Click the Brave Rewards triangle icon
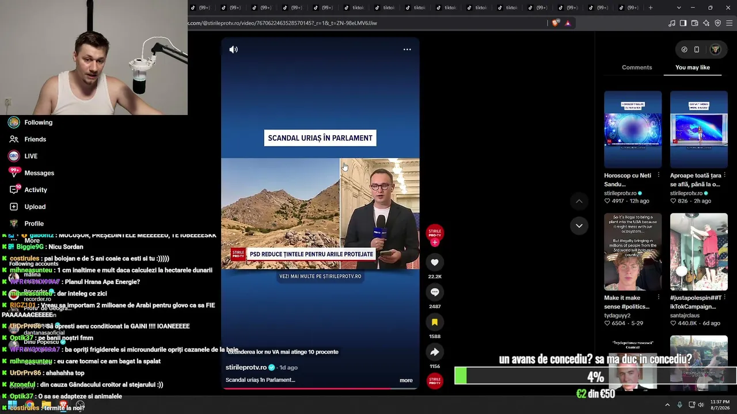Image resolution: width=737 pixels, height=414 pixels. click(568, 23)
